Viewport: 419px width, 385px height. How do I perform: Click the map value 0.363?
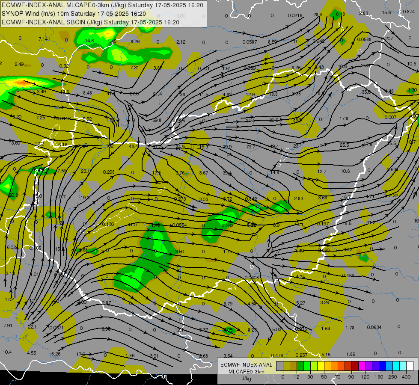tap(228, 225)
